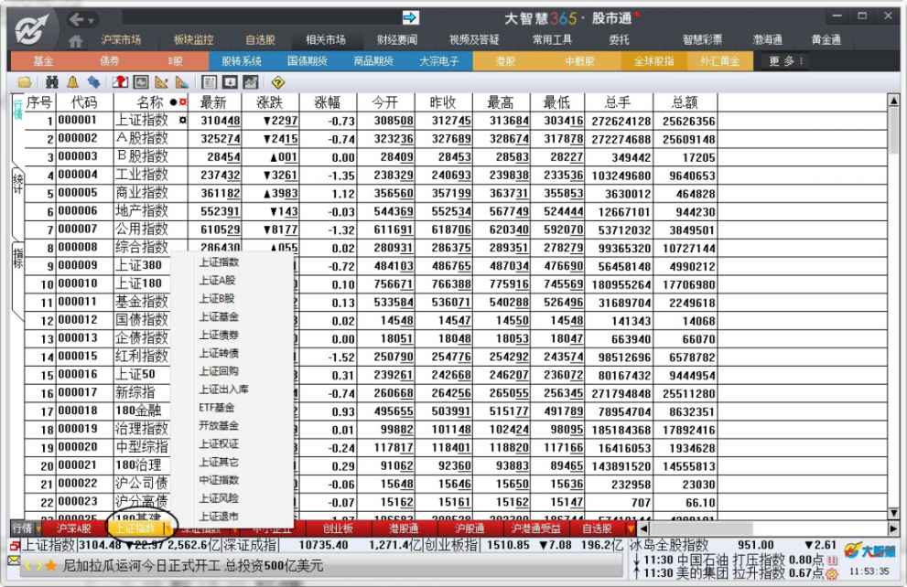907x587 pixels.
Task: Select the 沪港通受益 bottom tab
Action: coord(536,528)
